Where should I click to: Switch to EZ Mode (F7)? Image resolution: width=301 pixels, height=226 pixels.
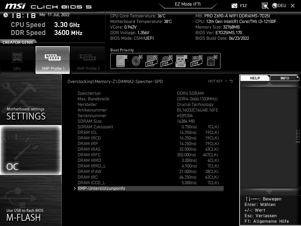(188, 4)
